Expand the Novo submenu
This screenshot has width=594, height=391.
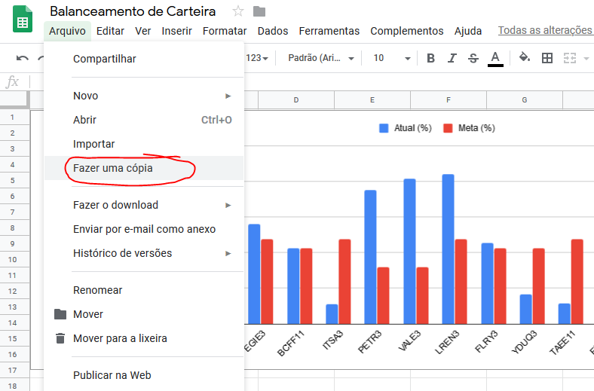228,96
